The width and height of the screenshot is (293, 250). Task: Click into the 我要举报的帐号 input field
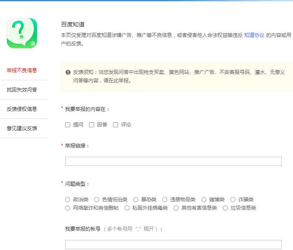tap(173, 245)
